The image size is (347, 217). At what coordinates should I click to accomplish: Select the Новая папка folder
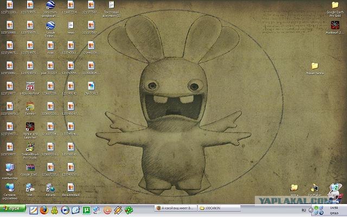tap(314, 68)
